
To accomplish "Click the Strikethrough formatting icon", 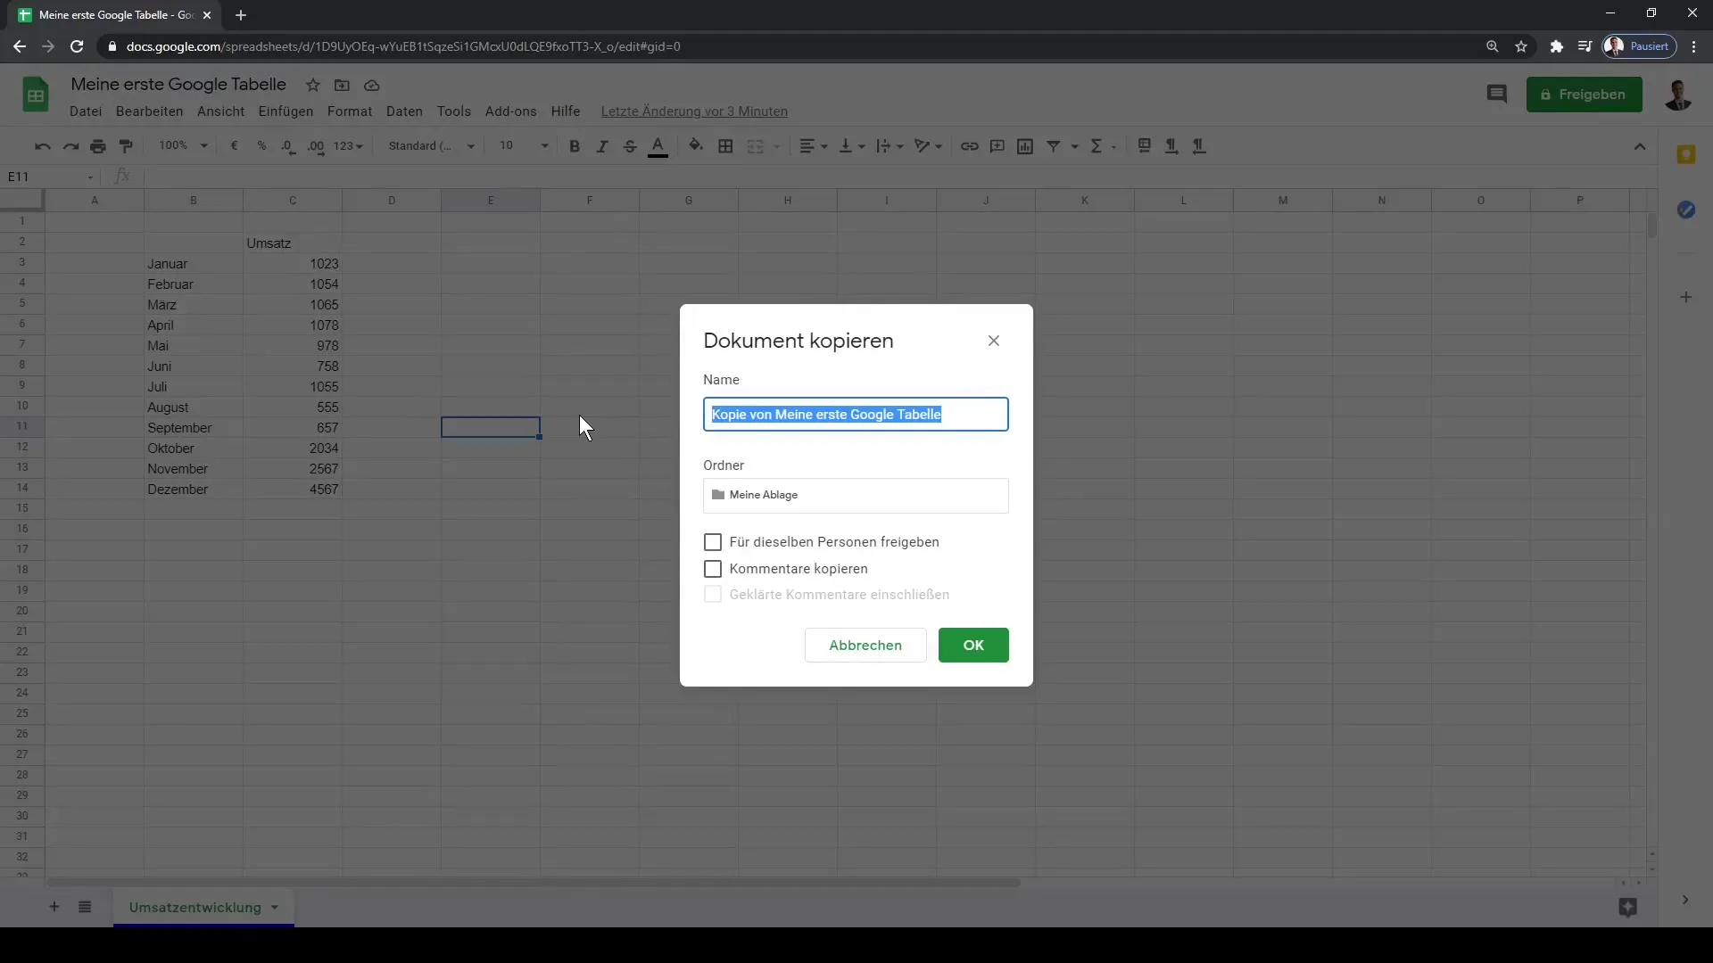I will click(x=629, y=146).
